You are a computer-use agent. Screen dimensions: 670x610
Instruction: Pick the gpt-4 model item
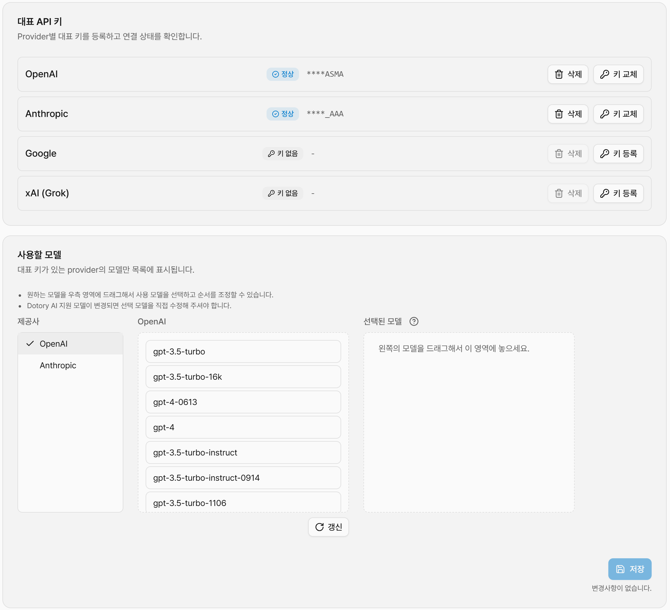pos(243,427)
